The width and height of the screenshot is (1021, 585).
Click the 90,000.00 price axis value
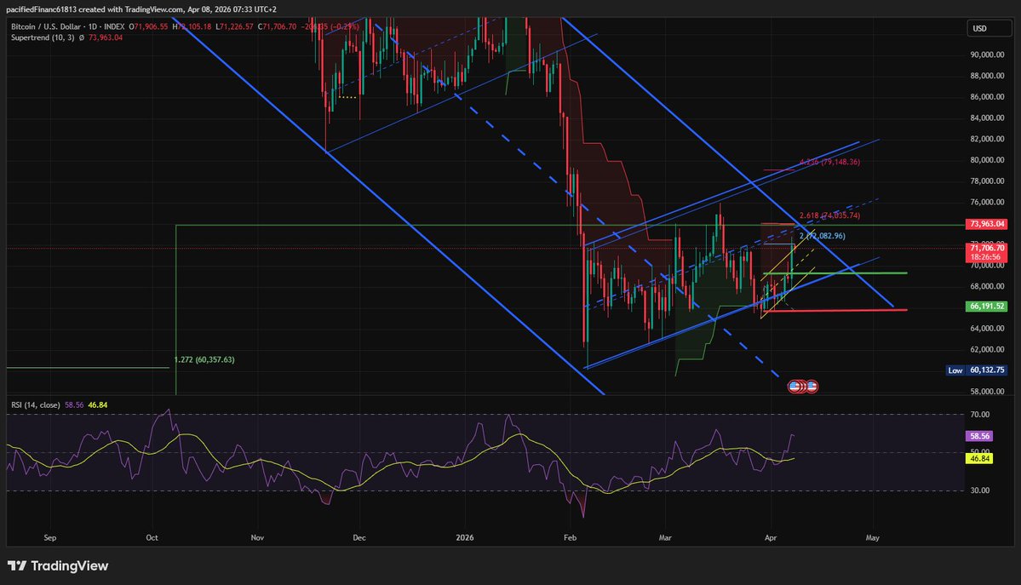pos(987,54)
